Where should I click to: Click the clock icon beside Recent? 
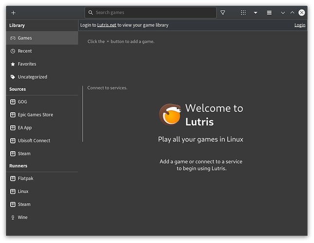point(13,51)
